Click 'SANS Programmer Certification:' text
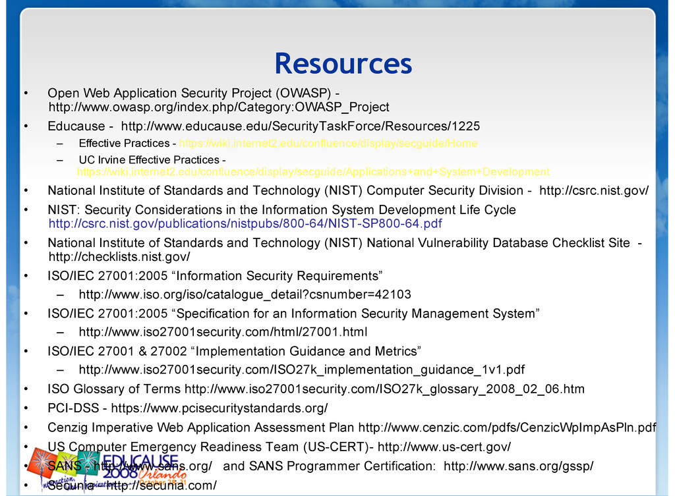The height and width of the screenshot is (496, 675). click(x=343, y=466)
